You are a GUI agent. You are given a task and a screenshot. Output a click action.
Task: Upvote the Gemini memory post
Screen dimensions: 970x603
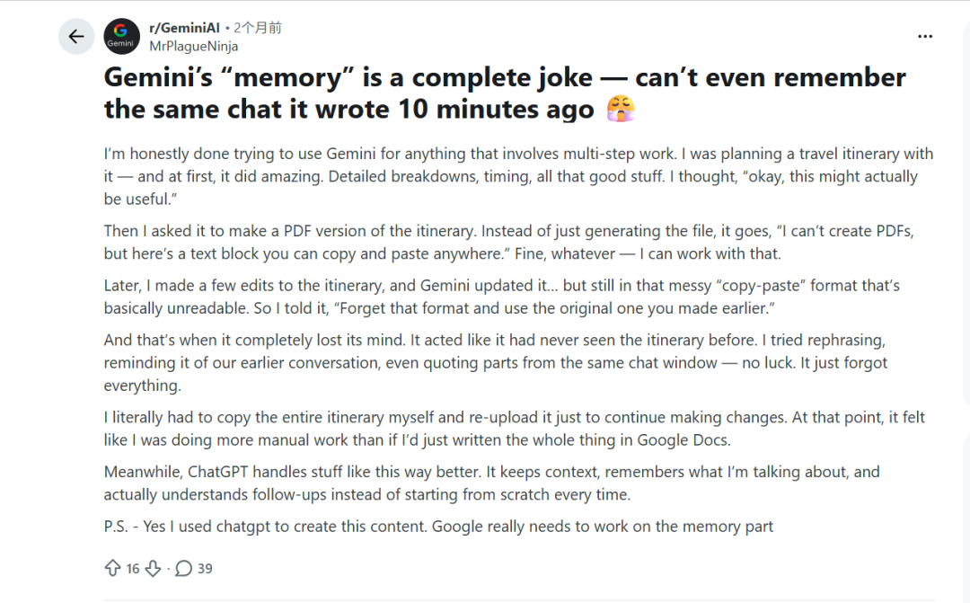113,568
